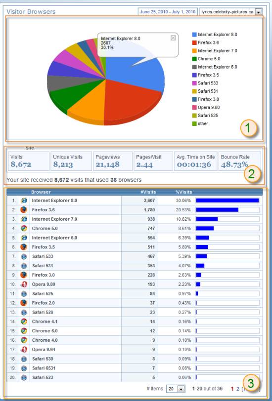Click the Visits 8,672 stat box
Screen dimensions: 272x401
(x=28, y=161)
